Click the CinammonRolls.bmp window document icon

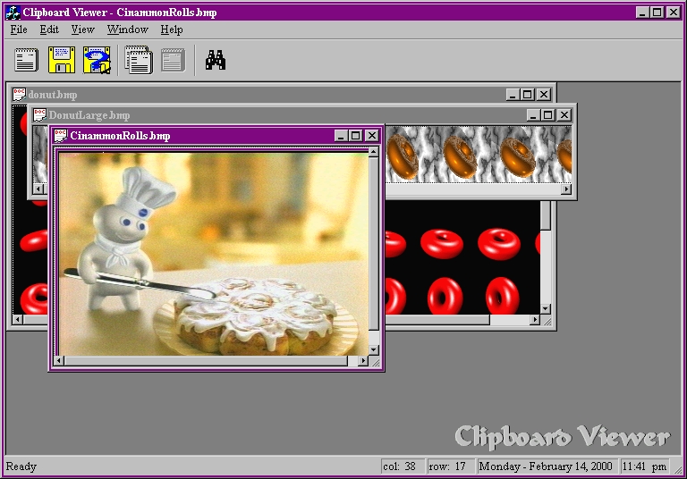60,136
